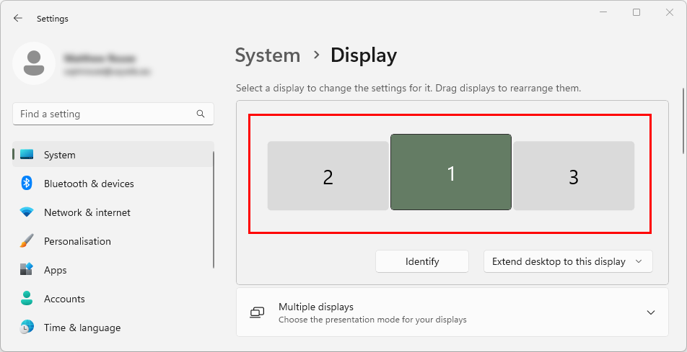
Task: Open Personalisation settings
Action: tap(113, 241)
